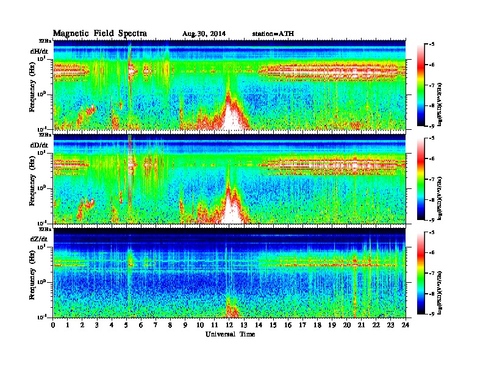The width and height of the screenshot is (483, 373).
Task: Click the dD/dt spectrogram plot
Action: (229, 179)
